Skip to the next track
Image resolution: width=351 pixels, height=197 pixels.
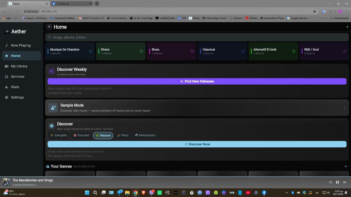click(345, 182)
